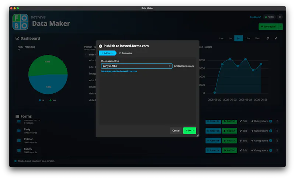Click the dialog resize grip icon

(197, 135)
